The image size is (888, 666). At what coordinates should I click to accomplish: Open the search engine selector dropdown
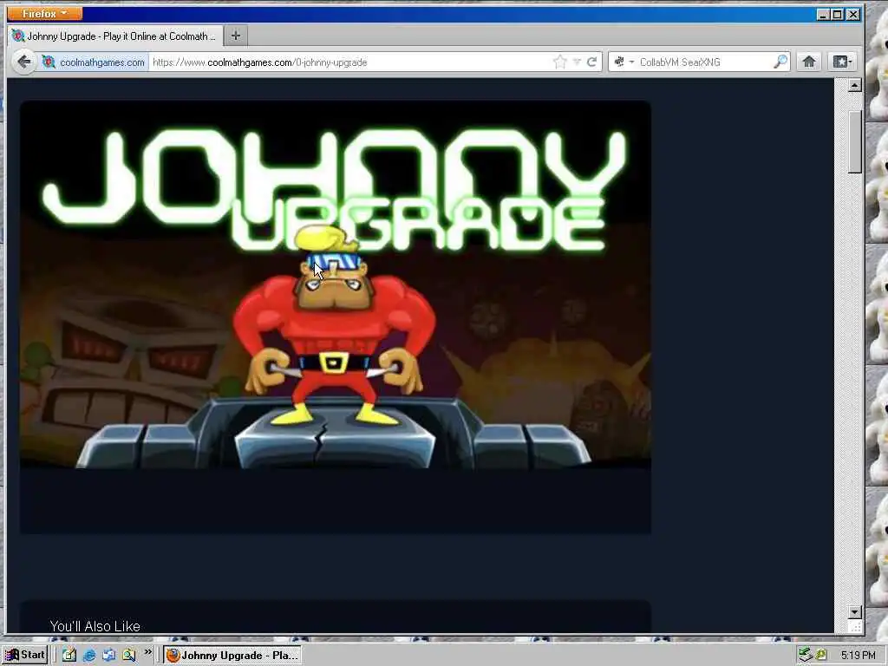(x=624, y=62)
